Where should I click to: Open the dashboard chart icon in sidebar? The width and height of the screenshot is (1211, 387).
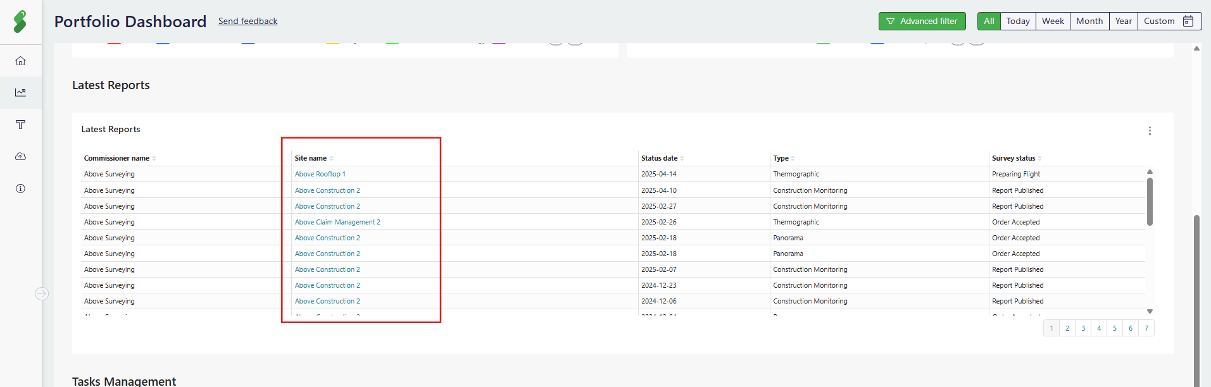pos(20,92)
